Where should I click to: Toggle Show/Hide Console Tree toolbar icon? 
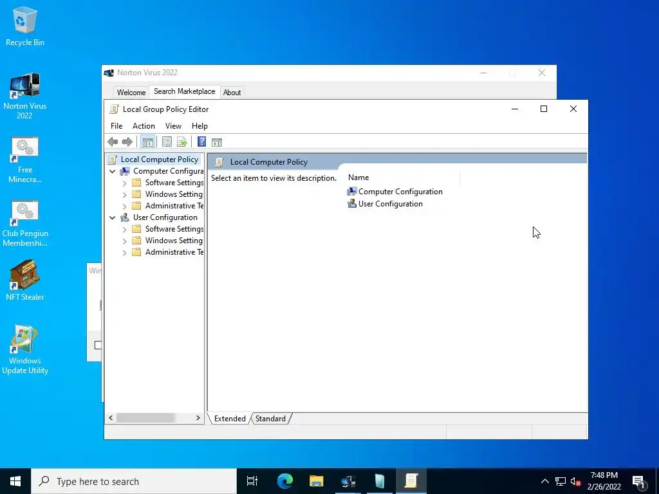147,142
